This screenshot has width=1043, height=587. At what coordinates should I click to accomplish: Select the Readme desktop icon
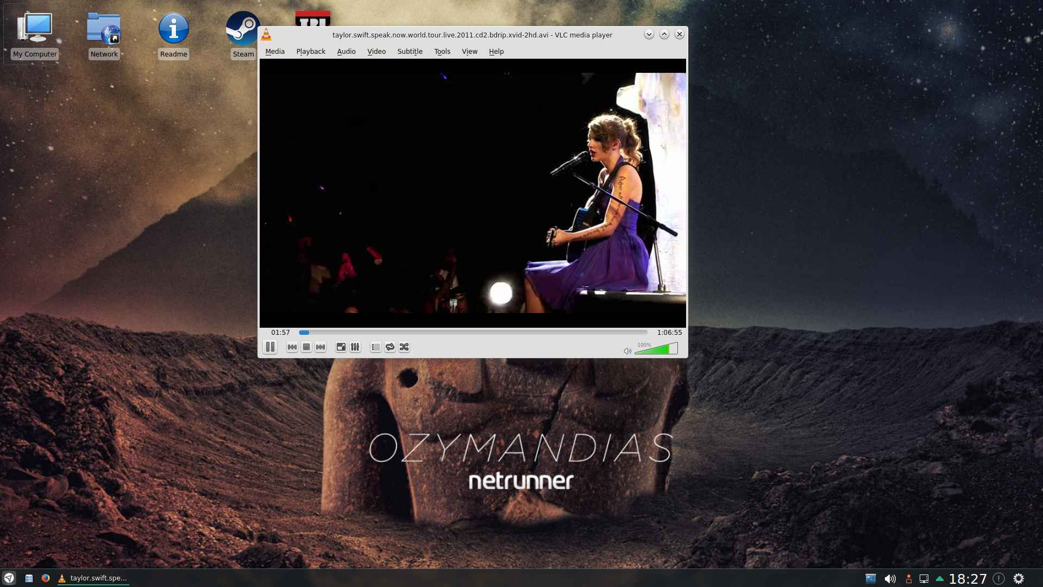point(174,35)
